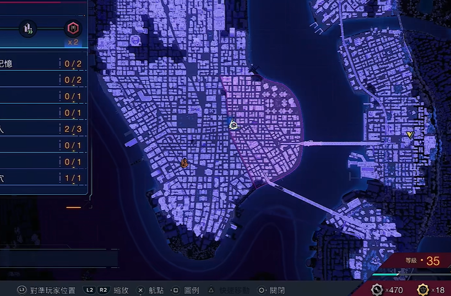
Task: Click the X waypoint button icon
Action: pos(140,290)
